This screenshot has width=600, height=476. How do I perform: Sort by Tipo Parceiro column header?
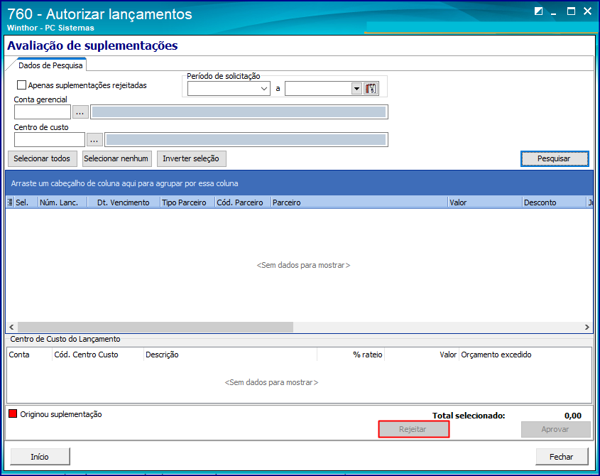[187, 202]
